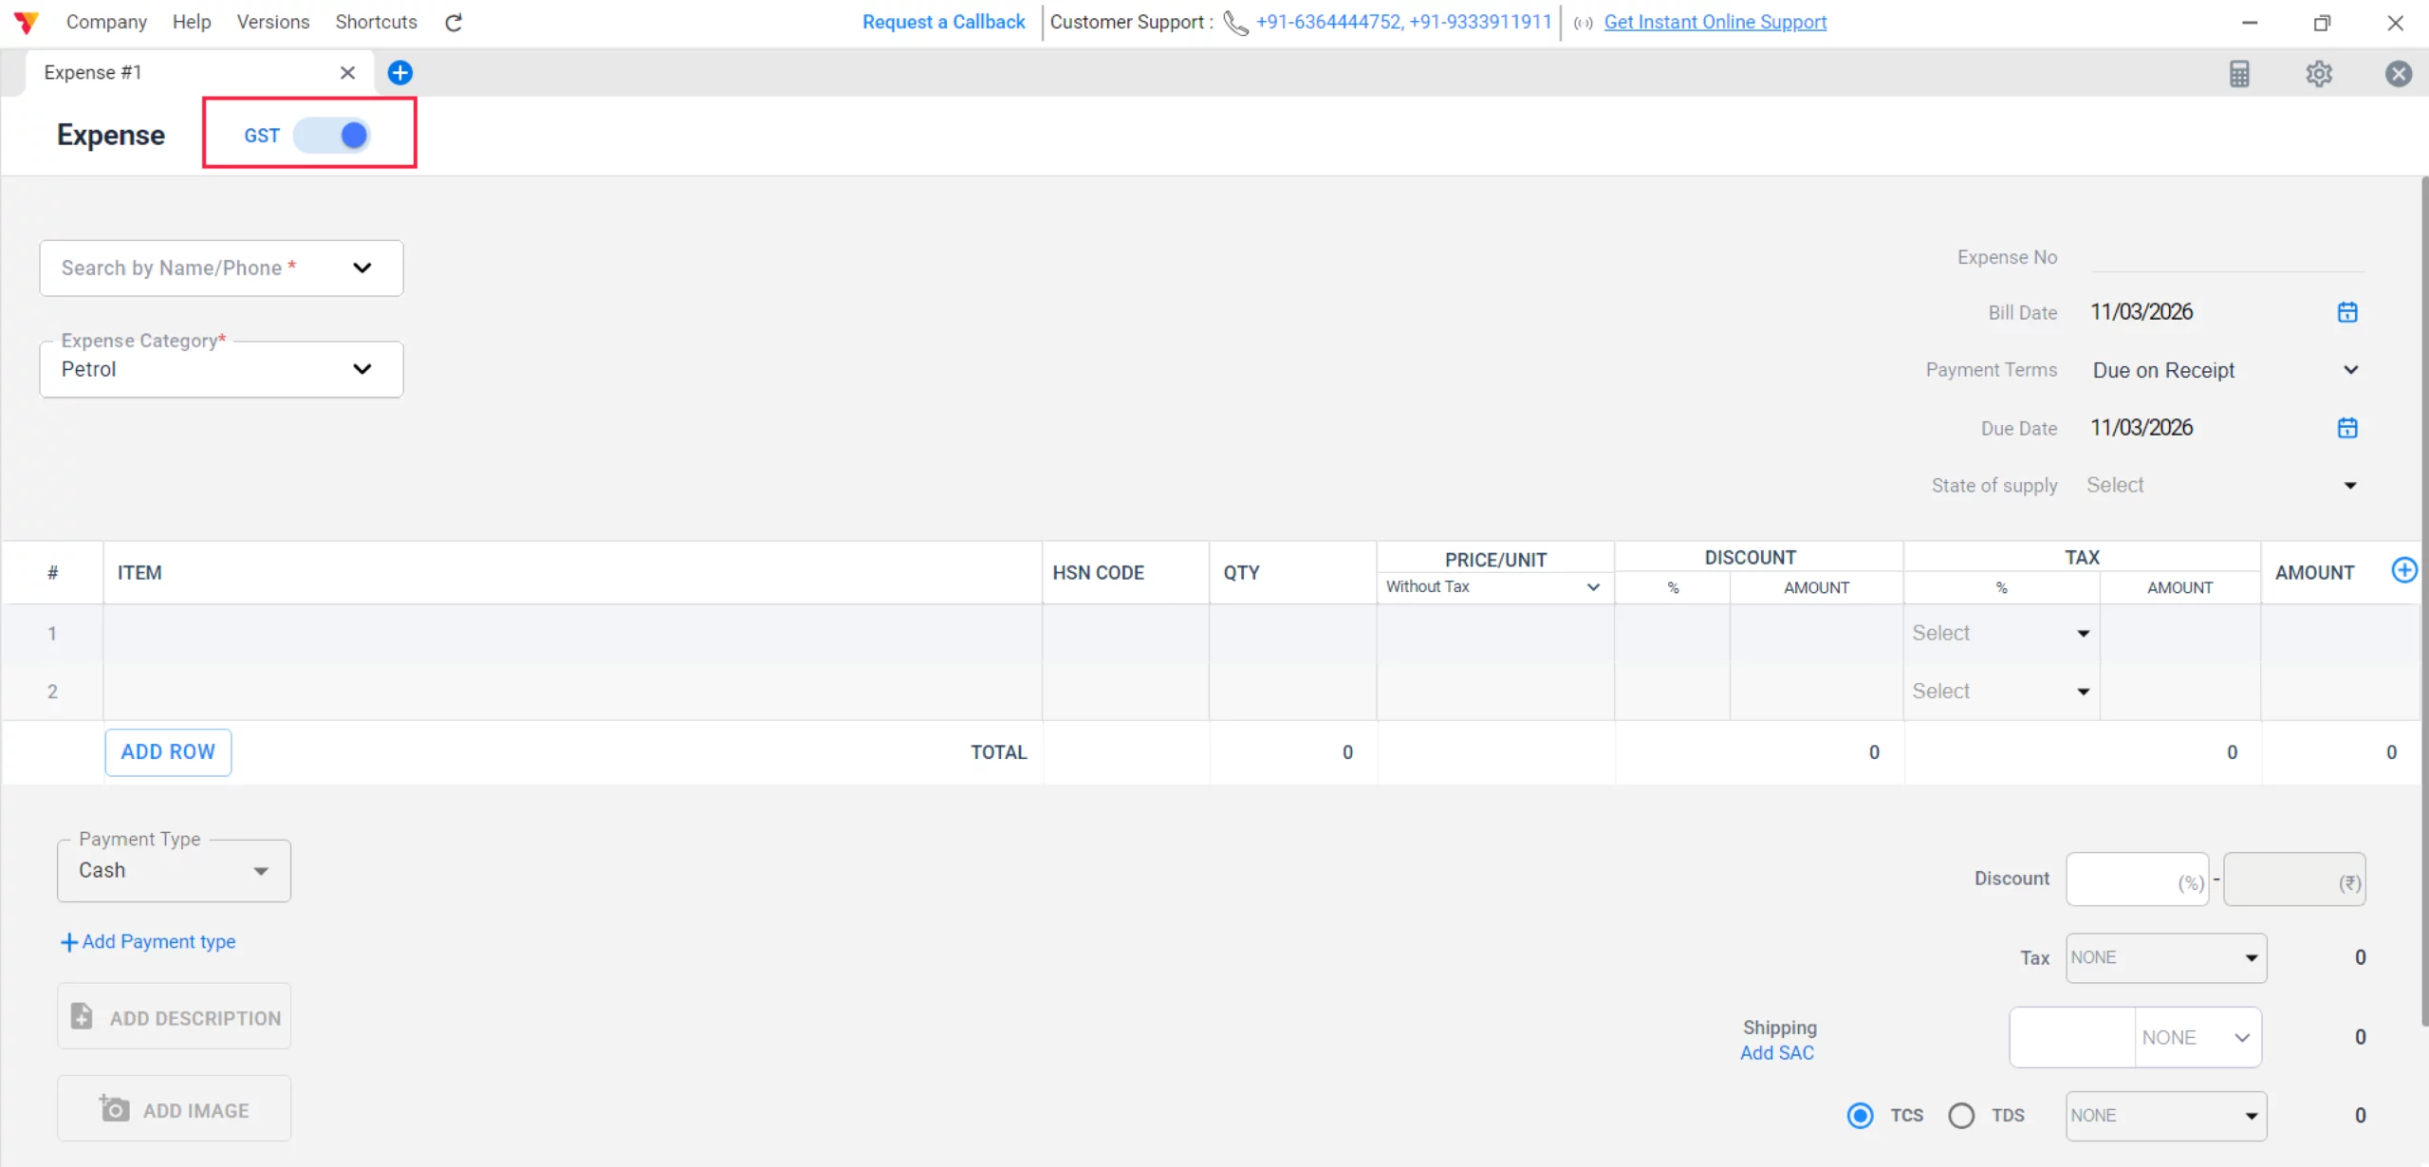
Task: Select the TCS radio button
Action: pyautogui.click(x=1861, y=1116)
